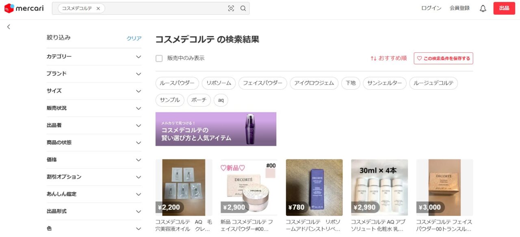Expand the 販売状況 filter

click(x=94, y=108)
